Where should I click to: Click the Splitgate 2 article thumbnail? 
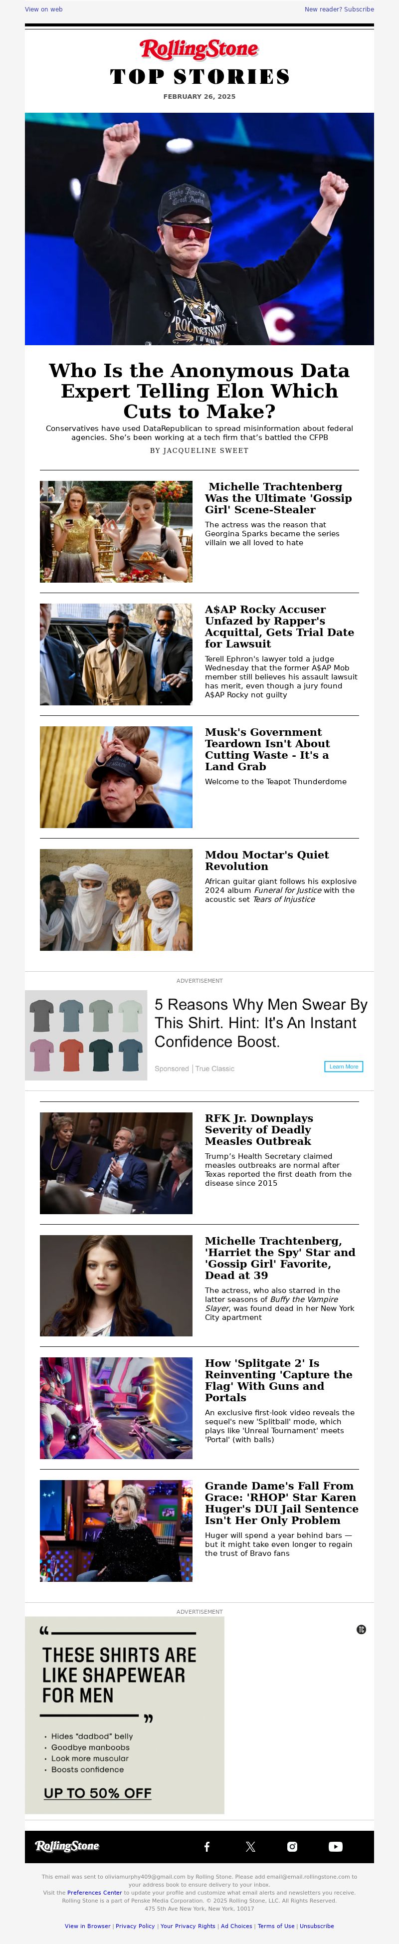coord(116,1408)
